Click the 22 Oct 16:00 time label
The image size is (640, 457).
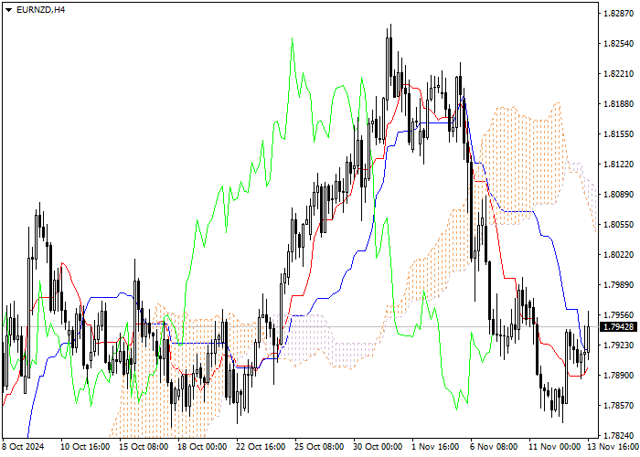[x=261, y=446]
